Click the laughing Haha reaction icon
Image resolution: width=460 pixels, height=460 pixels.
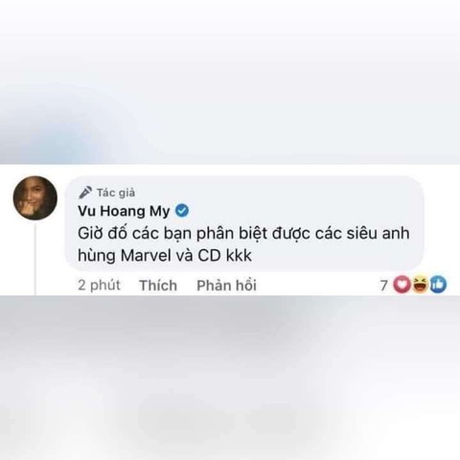click(x=420, y=285)
